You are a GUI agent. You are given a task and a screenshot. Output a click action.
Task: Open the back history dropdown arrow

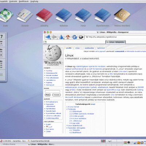point(50,39)
